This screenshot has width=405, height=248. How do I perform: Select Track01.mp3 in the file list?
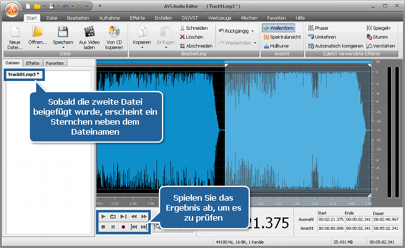(24, 74)
